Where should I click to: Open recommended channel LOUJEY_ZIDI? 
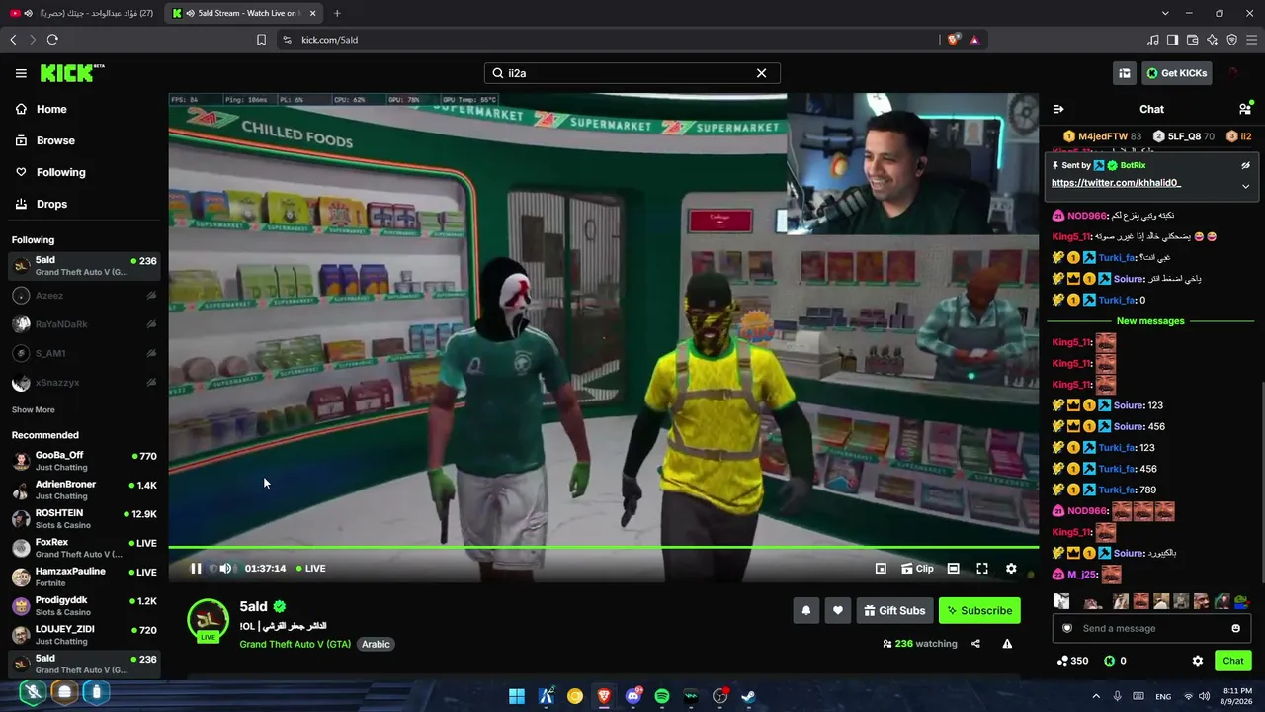pos(84,635)
